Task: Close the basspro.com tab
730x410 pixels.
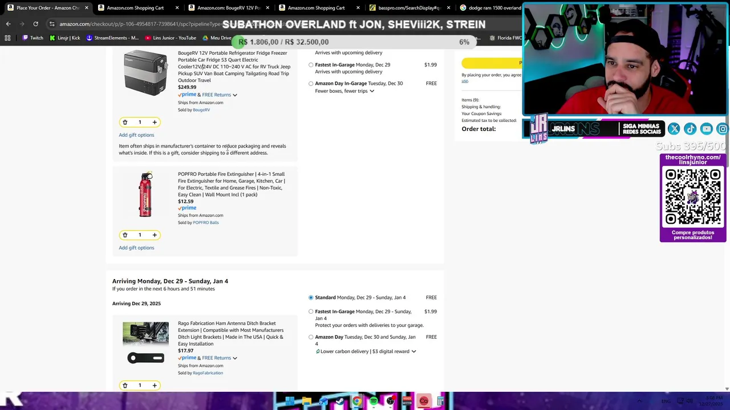Action: tap(448, 8)
